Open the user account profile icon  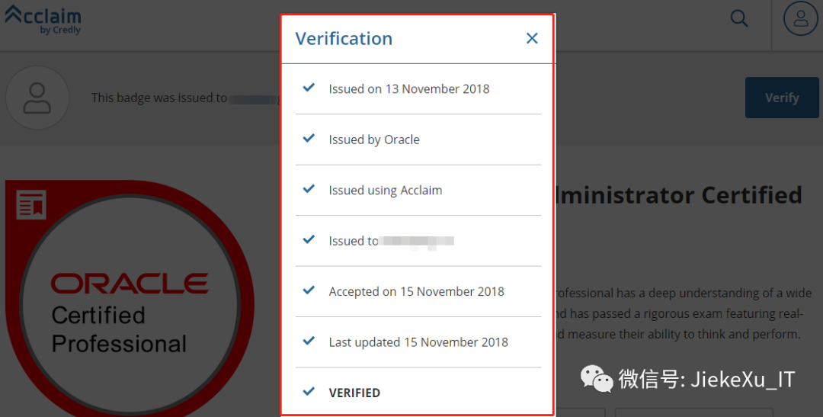click(800, 18)
